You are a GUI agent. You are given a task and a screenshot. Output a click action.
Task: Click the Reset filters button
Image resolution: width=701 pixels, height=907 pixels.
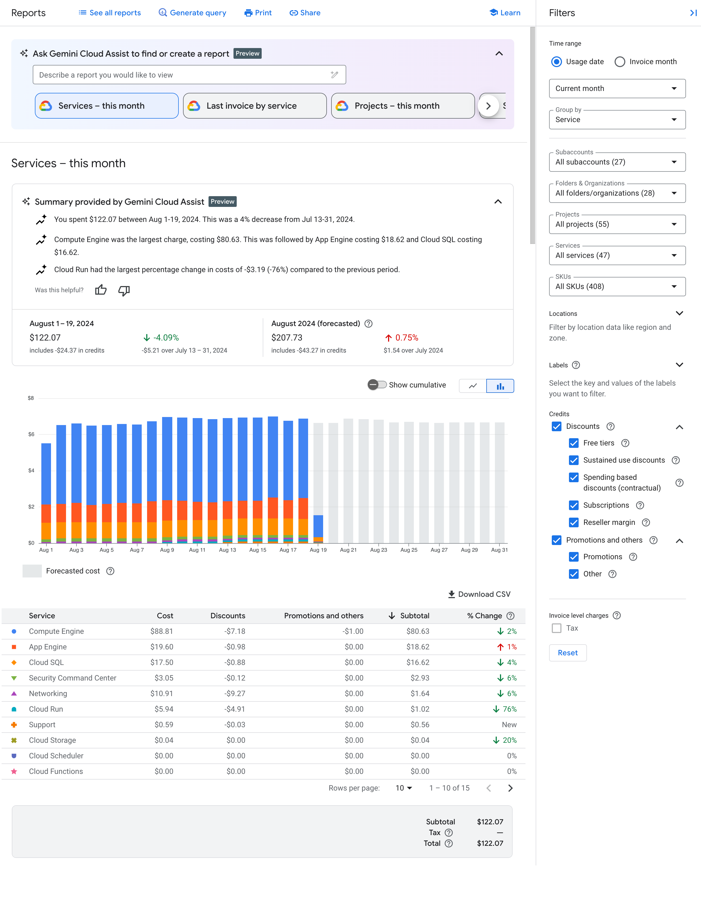567,652
